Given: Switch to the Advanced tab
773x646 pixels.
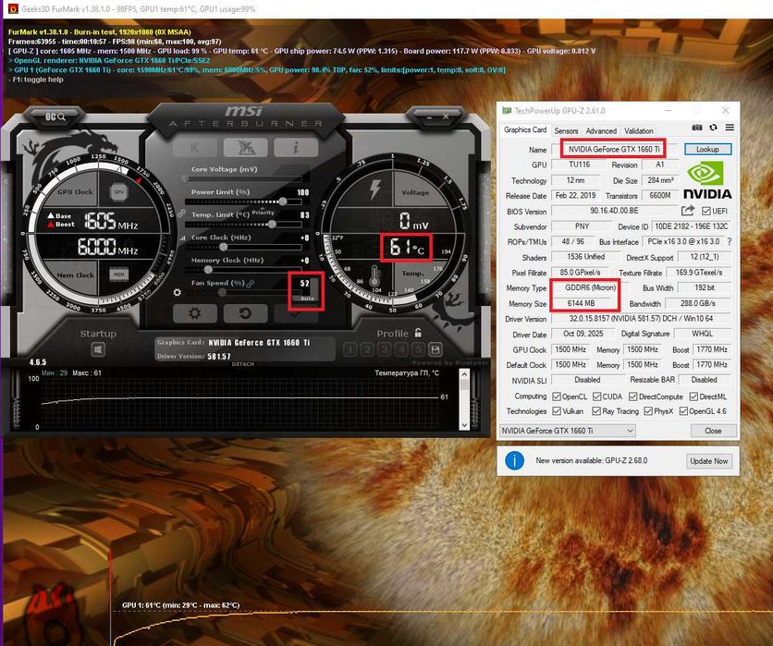Looking at the screenshot, I should click(x=601, y=131).
